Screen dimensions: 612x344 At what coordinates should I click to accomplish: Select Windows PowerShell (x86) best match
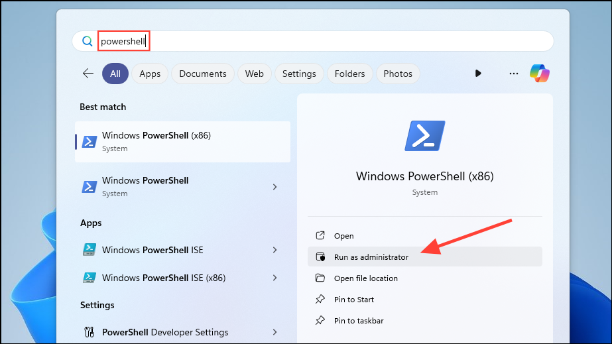point(182,142)
